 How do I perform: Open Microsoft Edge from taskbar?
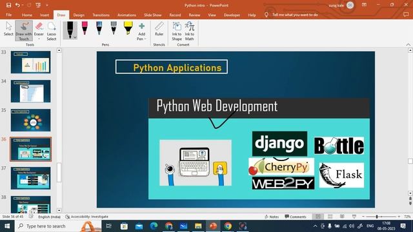click(x=154, y=226)
